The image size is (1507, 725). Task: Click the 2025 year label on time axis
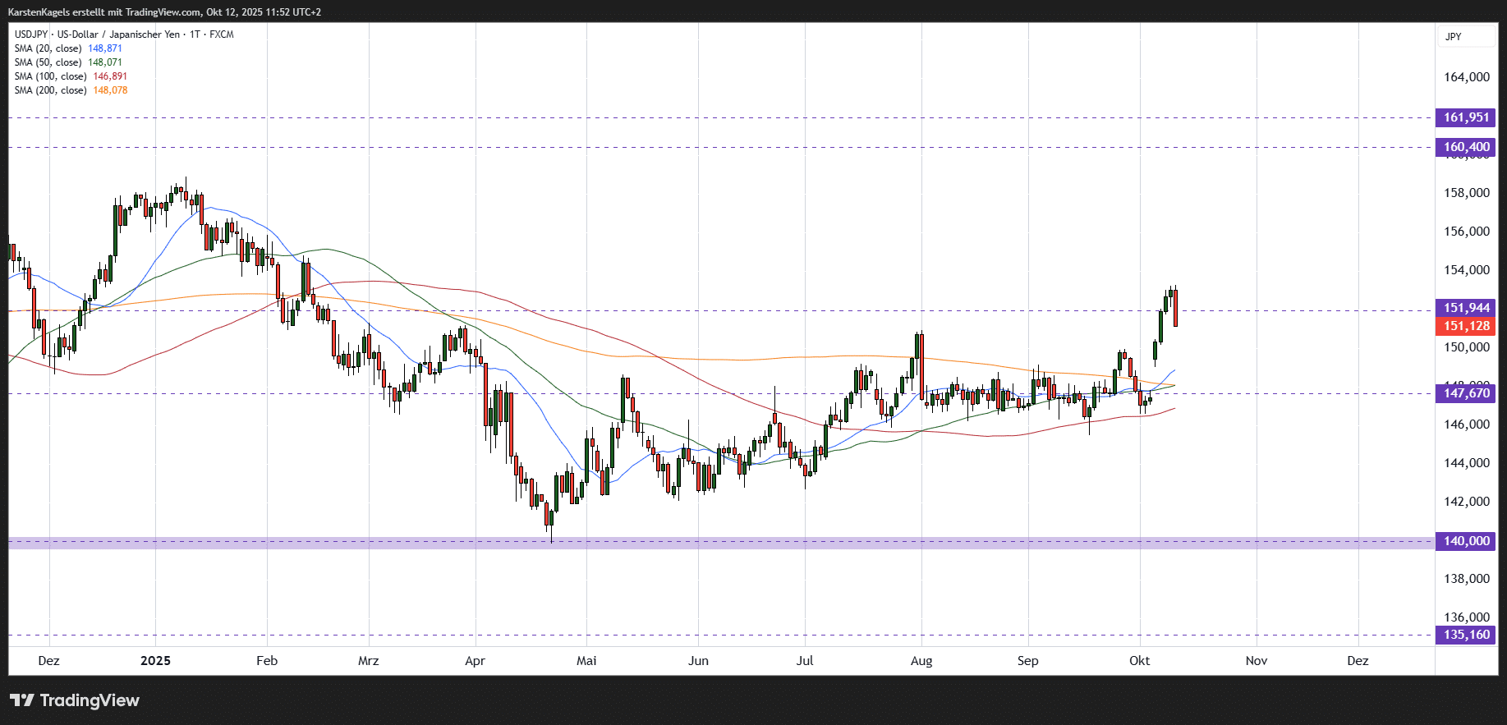click(155, 661)
